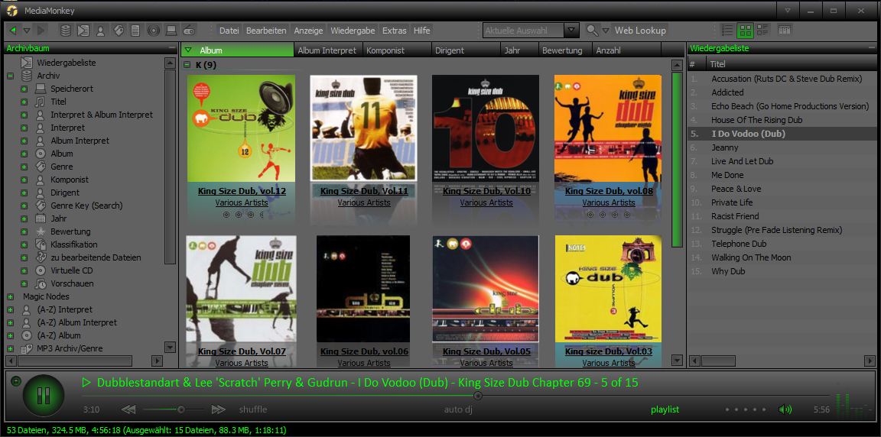Open the Aktuelle Auswahl dropdown
Viewport: 881px width, 437px height.
[571, 31]
